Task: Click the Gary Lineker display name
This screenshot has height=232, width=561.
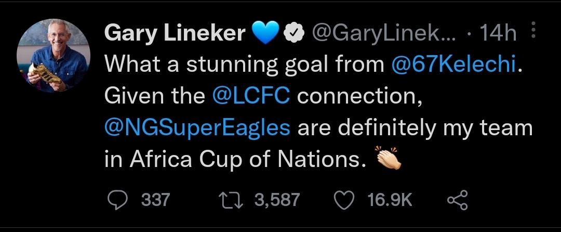Action: pos(175,34)
